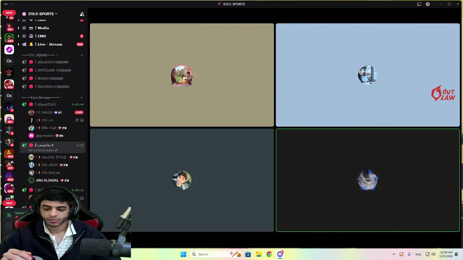This screenshot has width=463, height=260.
Task: Focus the tan video tile at top left
Action: pos(182,75)
